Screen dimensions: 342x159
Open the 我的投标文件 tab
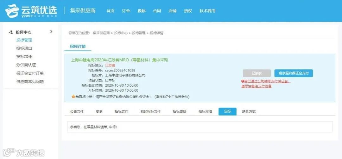click(x=150, y=111)
